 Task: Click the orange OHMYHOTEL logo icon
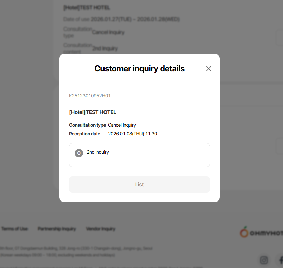(x=244, y=232)
